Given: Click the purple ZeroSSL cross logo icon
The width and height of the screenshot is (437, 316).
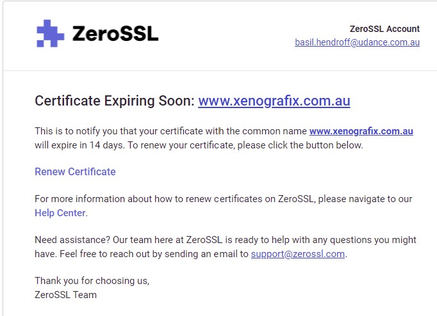Looking at the screenshot, I should pyautogui.click(x=51, y=33).
